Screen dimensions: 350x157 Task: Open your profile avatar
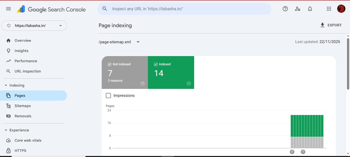[341, 8]
